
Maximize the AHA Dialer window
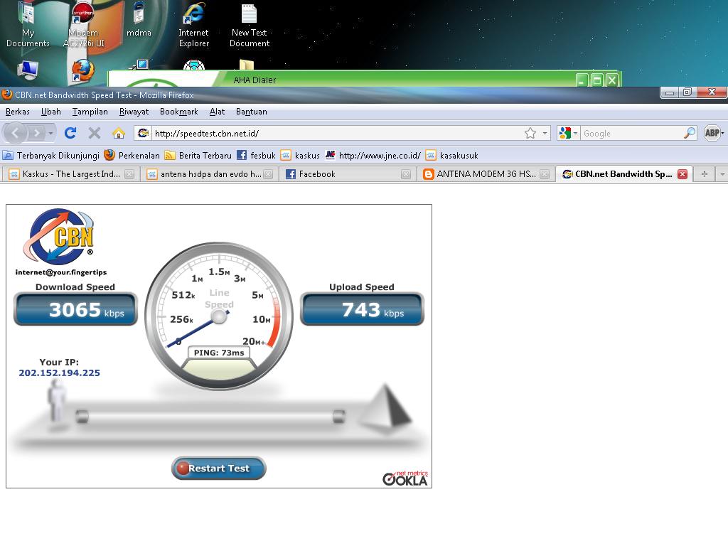(x=597, y=80)
